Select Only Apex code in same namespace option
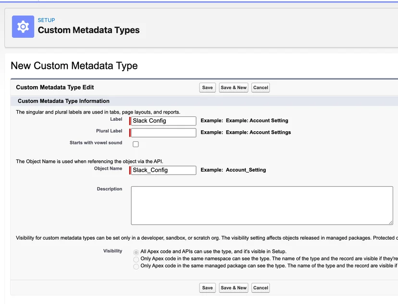 pos(136,259)
